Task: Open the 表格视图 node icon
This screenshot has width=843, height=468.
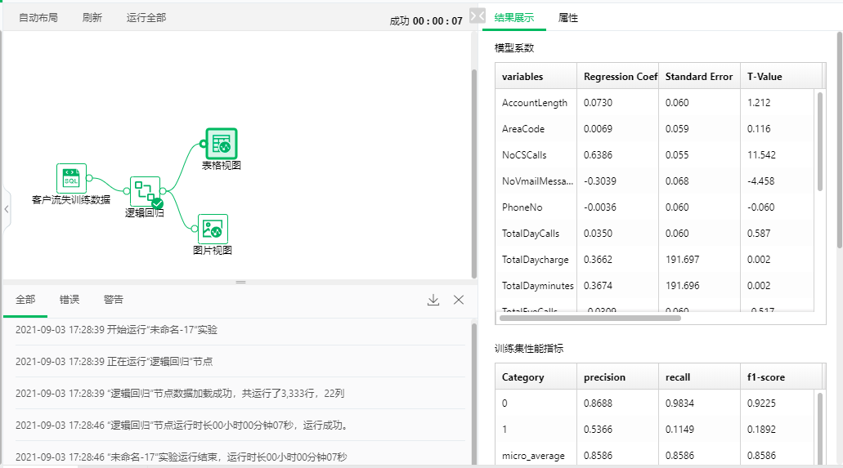Action: (x=221, y=143)
